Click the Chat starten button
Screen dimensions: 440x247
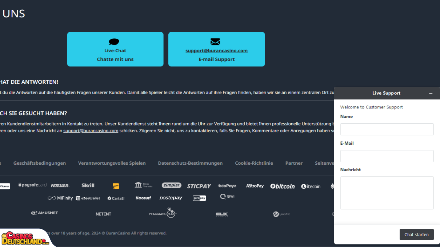coord(417,235)
